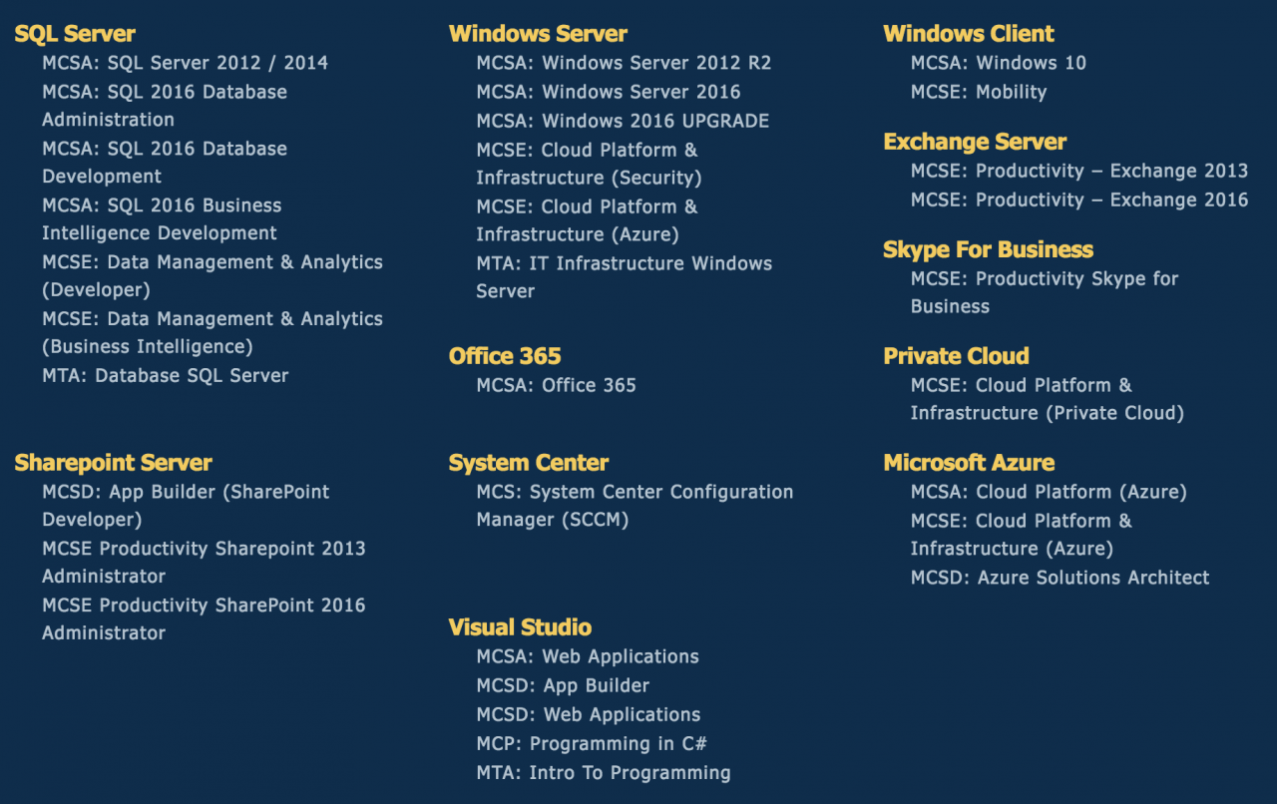The height and width of the screenshot is (804, 1277).
Task: Open MTA: Intro To Programming
Action: (604, 772)
